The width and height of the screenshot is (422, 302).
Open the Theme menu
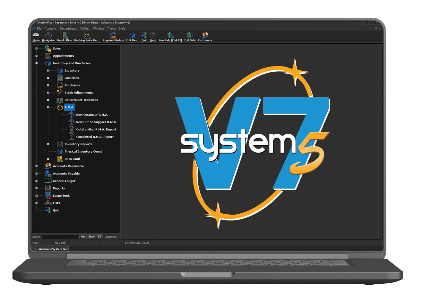111,28
